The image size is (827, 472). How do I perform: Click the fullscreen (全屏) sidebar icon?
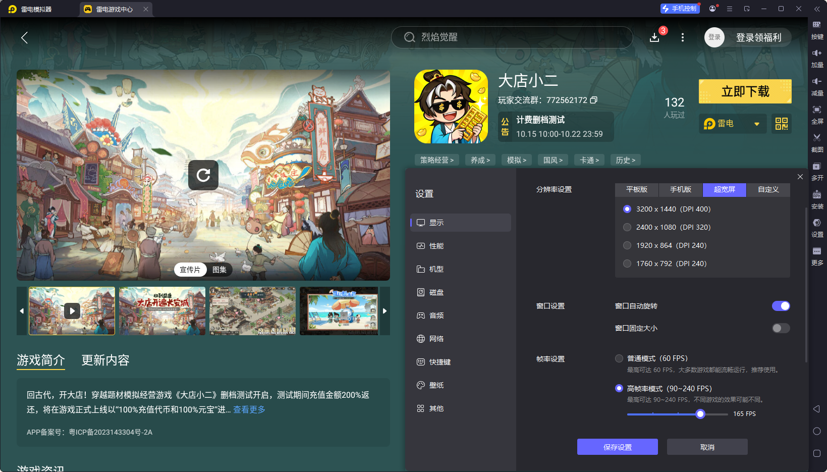[x=816, y=110]
